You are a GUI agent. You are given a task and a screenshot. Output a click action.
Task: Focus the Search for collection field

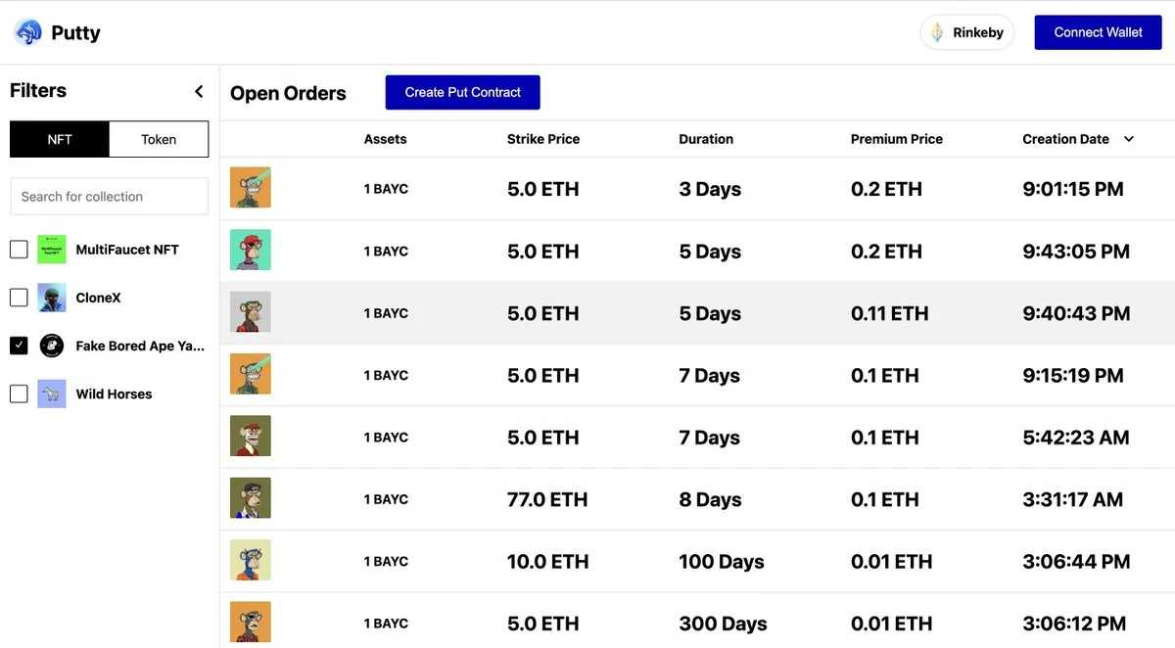click(109, 196)
